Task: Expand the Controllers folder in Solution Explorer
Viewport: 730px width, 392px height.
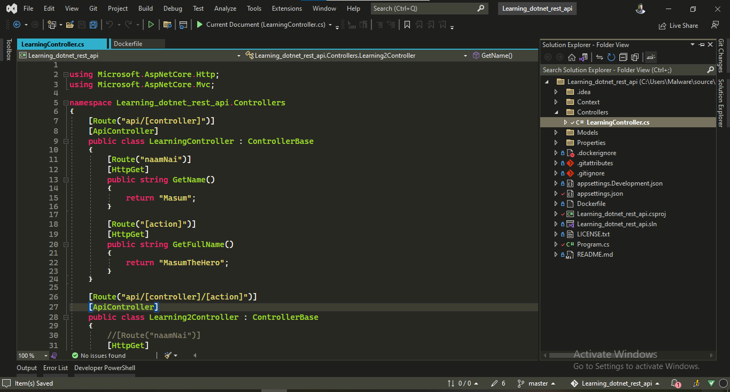Action: tap(556, 112)
